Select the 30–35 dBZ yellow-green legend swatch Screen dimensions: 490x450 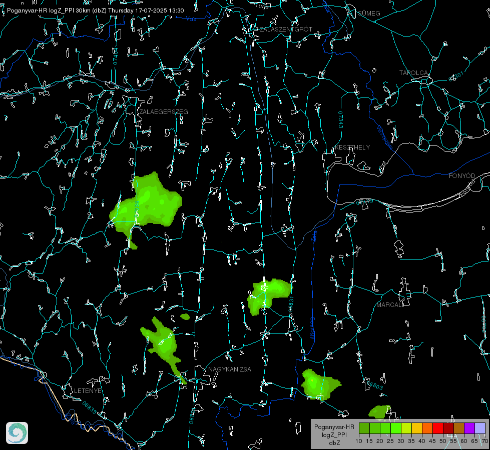click(406, 428)
